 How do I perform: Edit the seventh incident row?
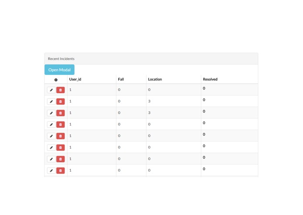(51, 159)
